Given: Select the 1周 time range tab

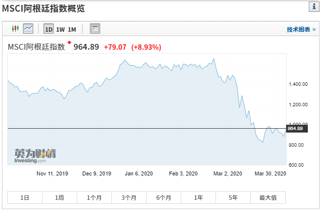Looking at the screenshot, I should coord(59,197).
